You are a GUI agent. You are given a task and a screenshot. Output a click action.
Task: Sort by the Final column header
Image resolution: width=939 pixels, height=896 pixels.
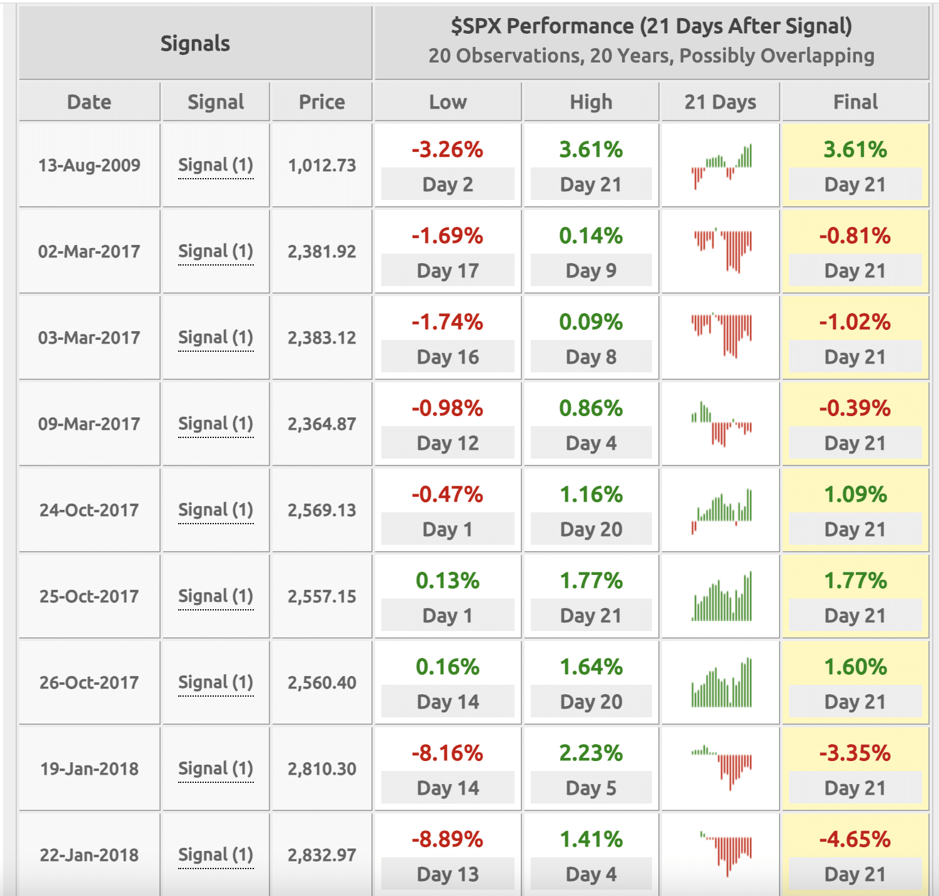(x=855, y=102)
